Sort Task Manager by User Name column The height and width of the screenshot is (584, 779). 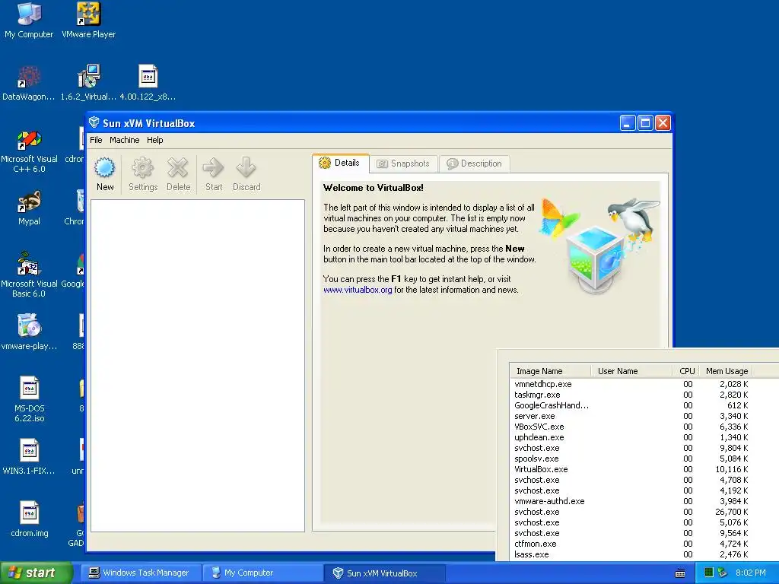coord(631,371)
